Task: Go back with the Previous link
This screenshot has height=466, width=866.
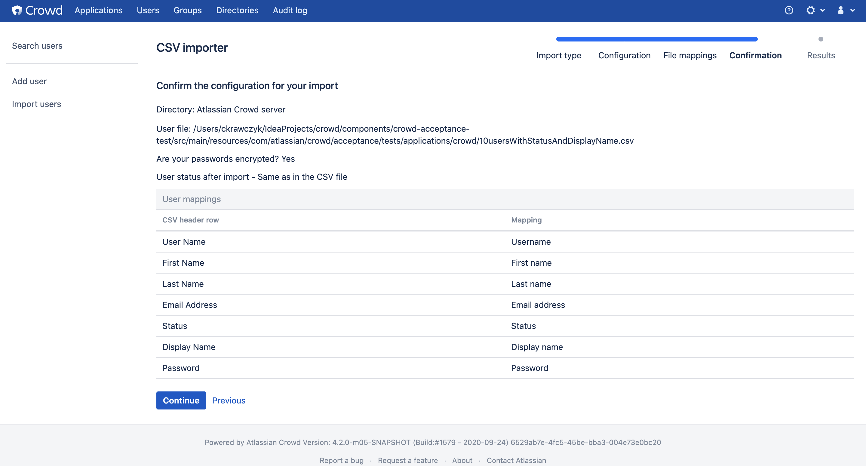Action: coord(229,400)
